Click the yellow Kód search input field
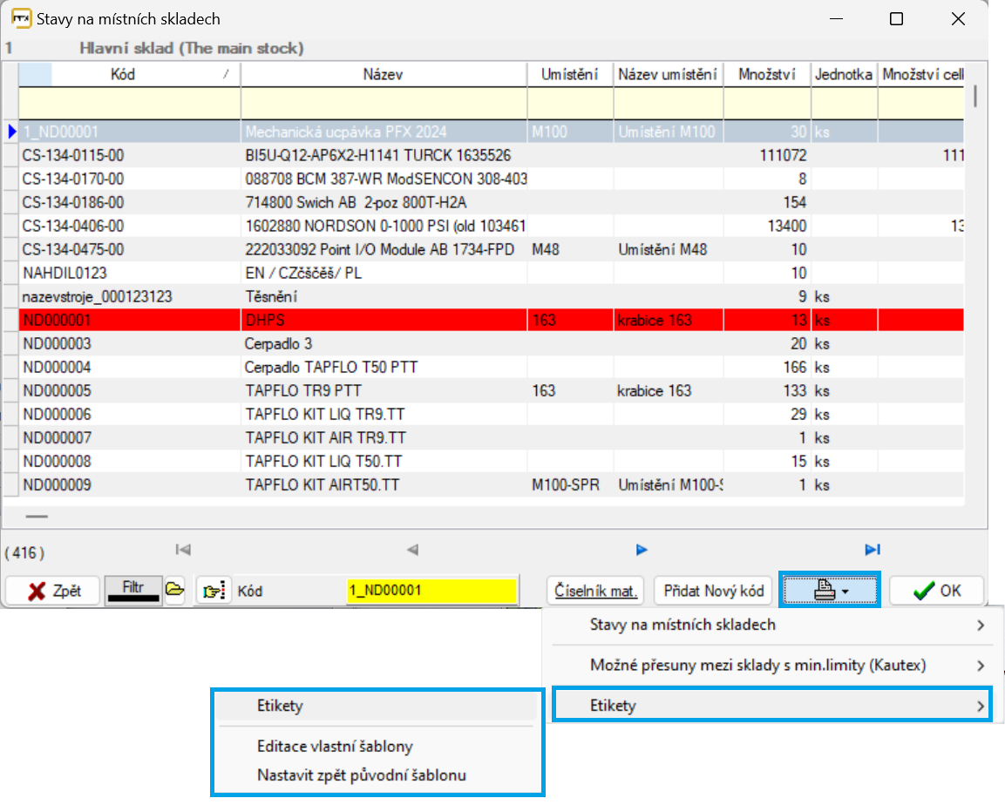This screenshot has height=805, width=1005. (431, 591)
